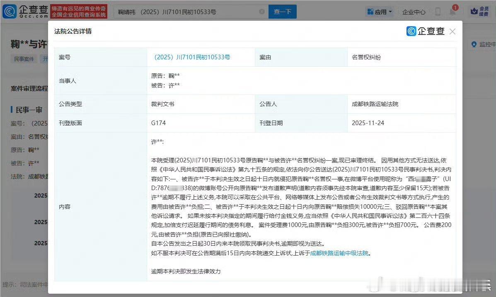Click the 应用 grid icon
This screenshot has width=496, height=297.
click(370, 12)
